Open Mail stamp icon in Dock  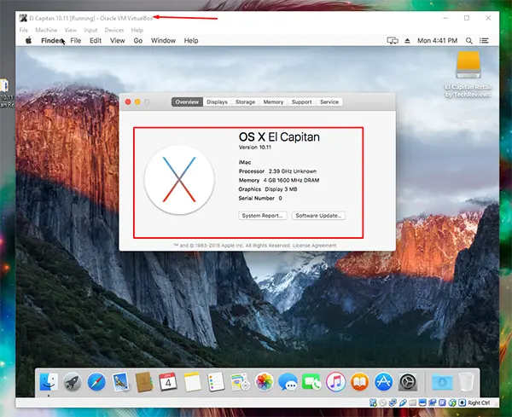tap(120, 382)
